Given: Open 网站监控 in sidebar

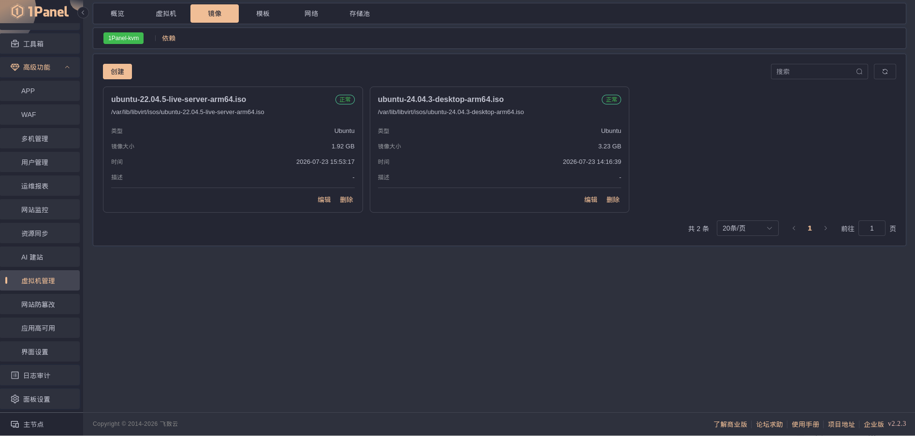Looking at the screenshot, I should click(x=40, y=209).
